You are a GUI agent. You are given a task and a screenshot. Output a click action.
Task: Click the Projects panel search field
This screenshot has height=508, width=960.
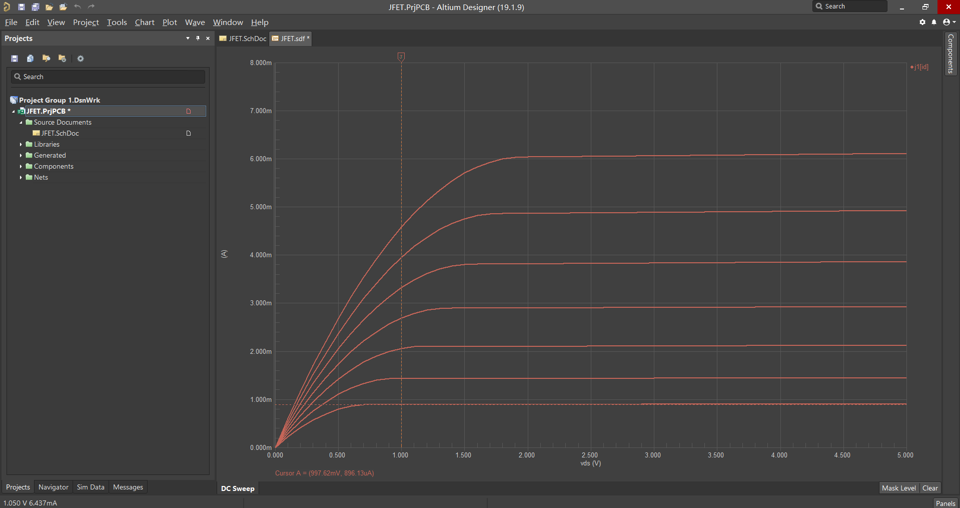point(108,77)
